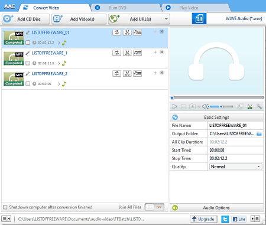Click the blue output profile icon
The image size is (266, 225).
(199, 19)
